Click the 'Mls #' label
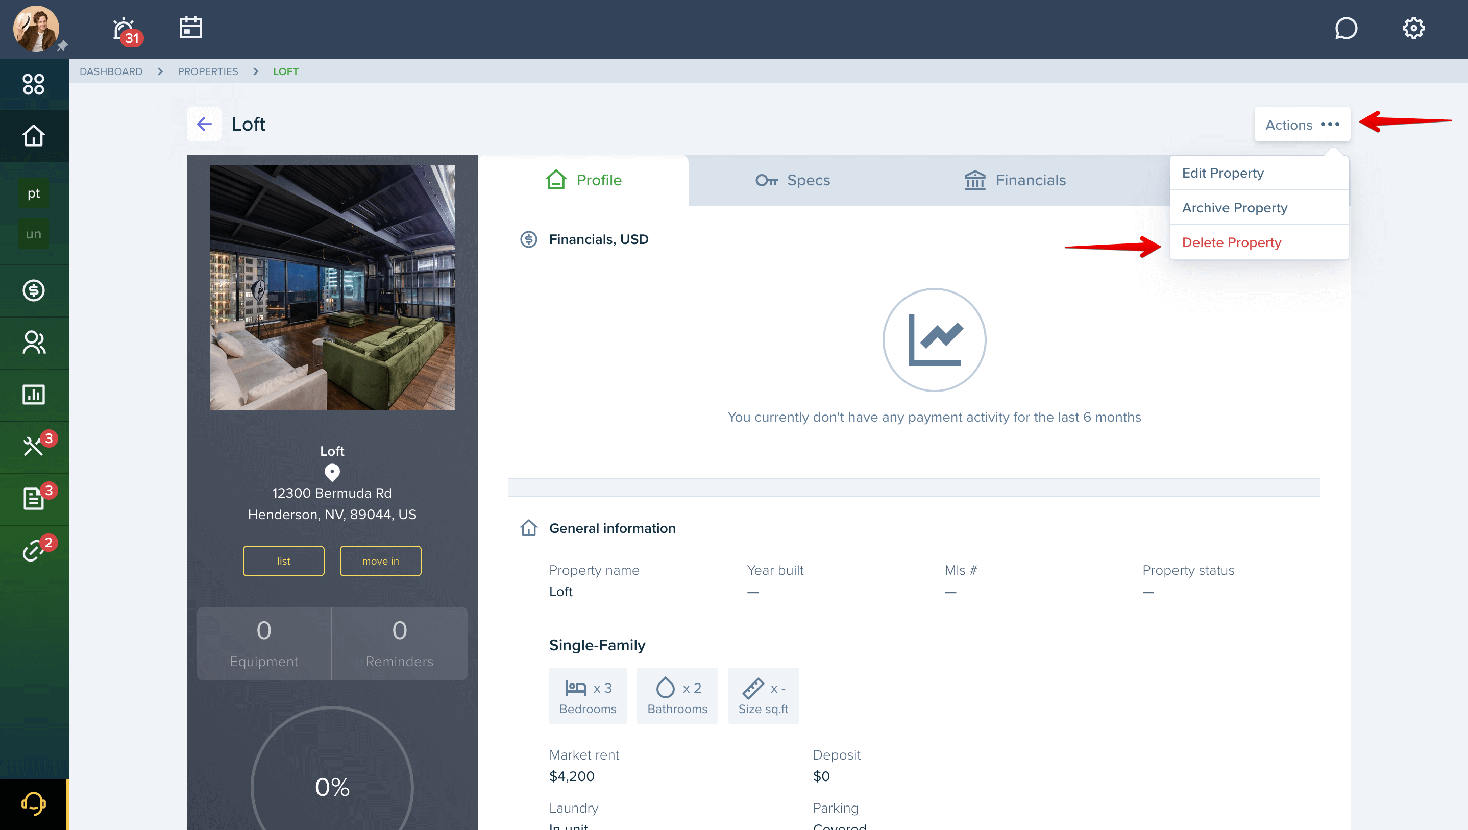1468x830 pixels. [961, 570]
